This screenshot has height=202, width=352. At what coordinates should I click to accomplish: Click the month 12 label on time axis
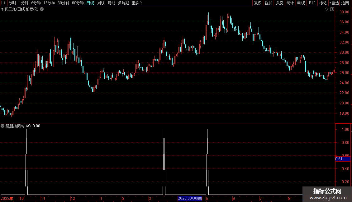(73, 198)
